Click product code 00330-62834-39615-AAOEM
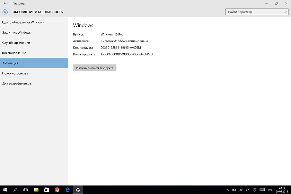291x194 pixels. [x=121, y=47]
